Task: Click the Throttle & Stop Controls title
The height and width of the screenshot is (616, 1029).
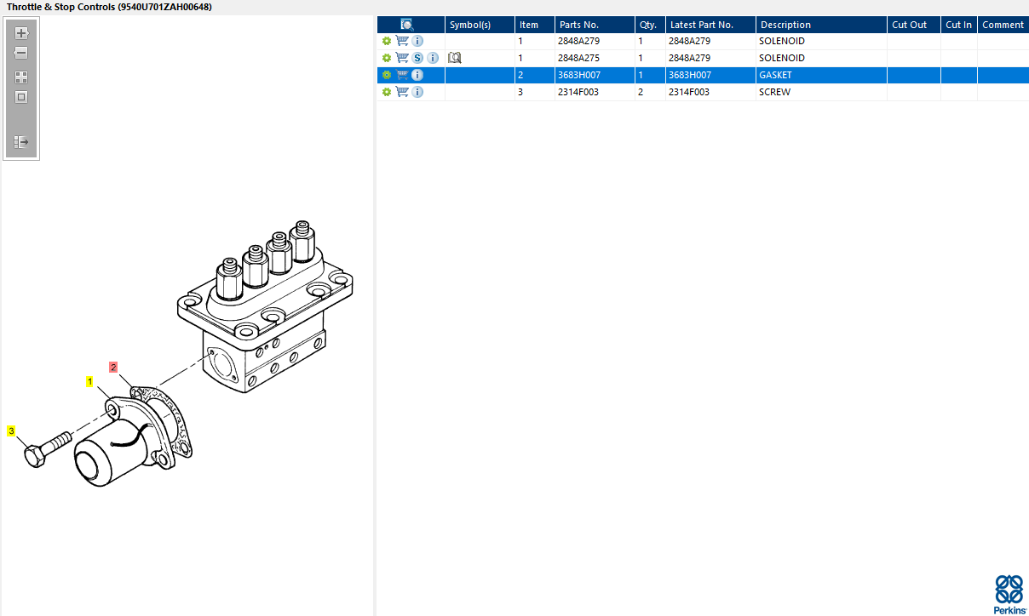Action: [109, 7]
